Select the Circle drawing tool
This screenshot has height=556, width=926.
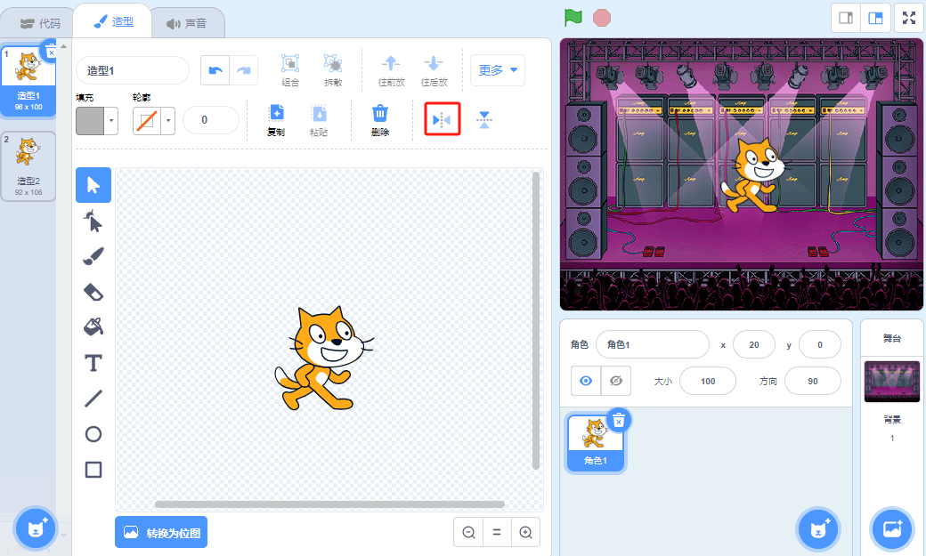(93, 434)
